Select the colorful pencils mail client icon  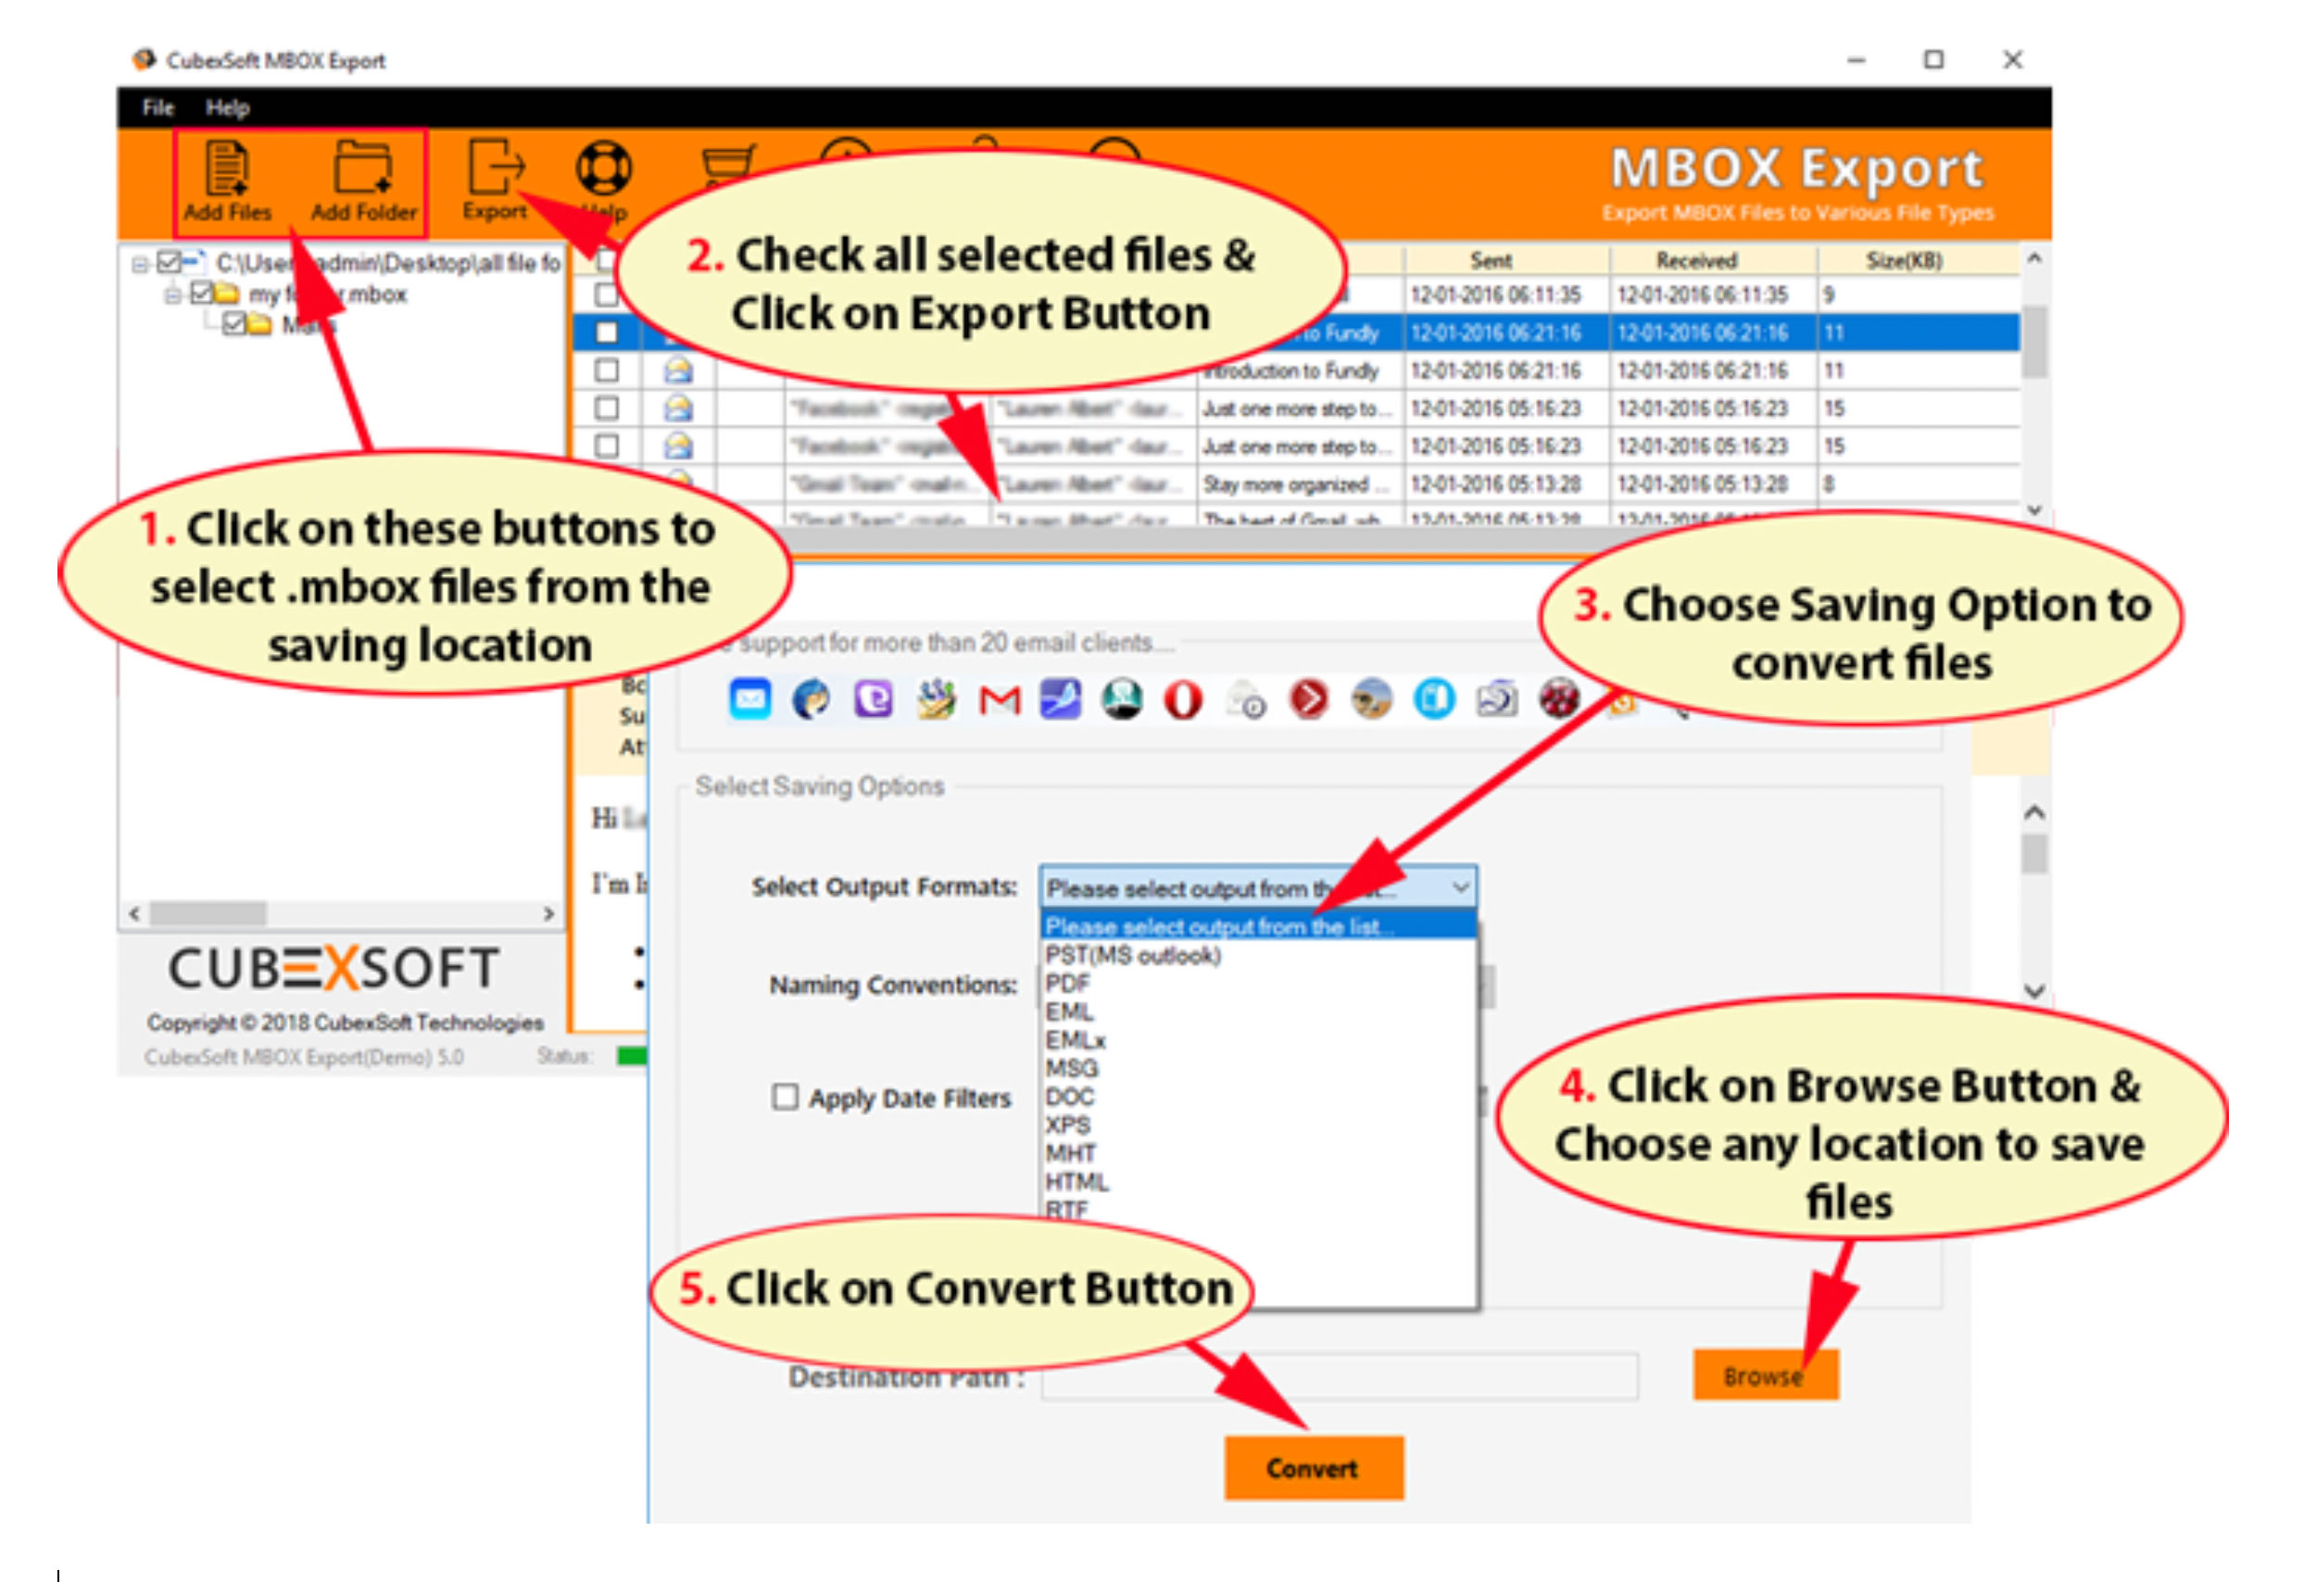[936, 699]
